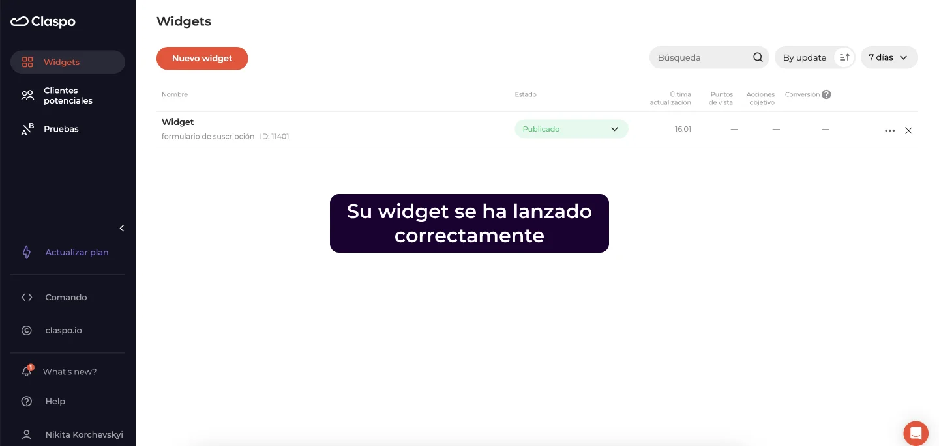Click the search magnifier icon
939x446 pixels.
coord(758,57)
